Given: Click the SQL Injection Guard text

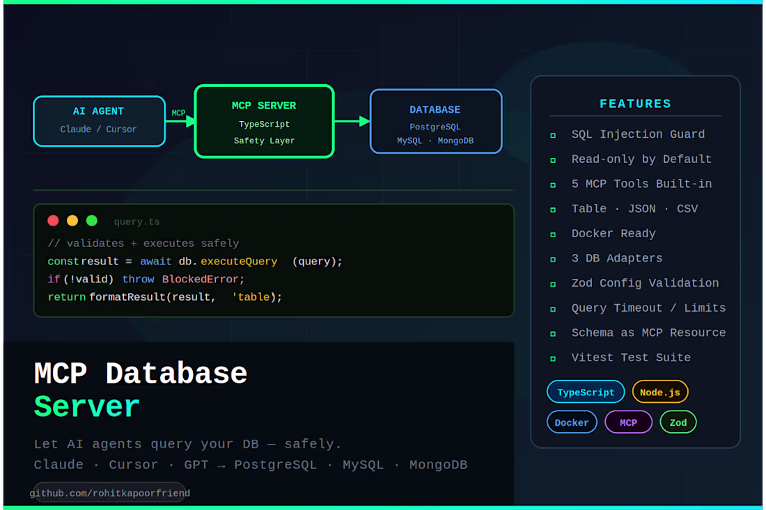Looking at the screenshot, I should [x=638, y=134].
